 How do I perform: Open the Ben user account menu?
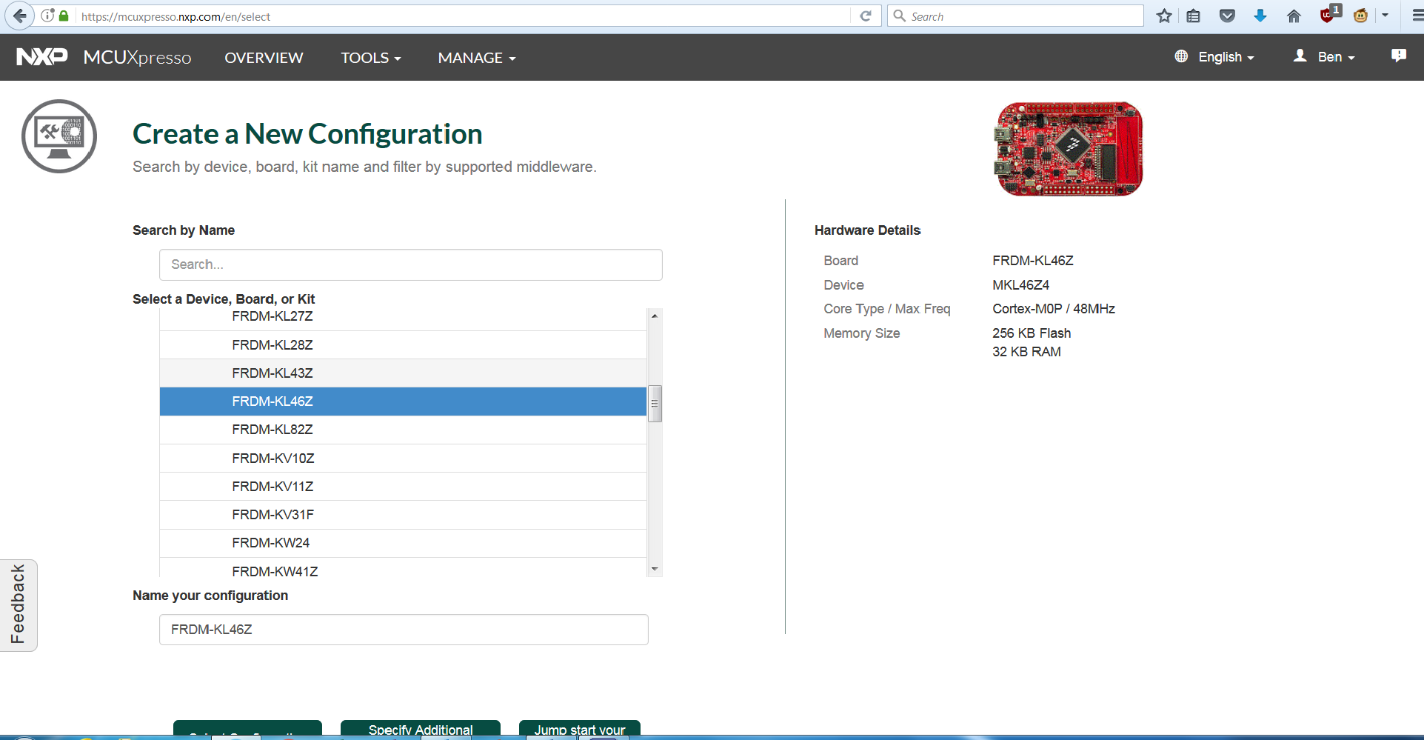coord(1324,57)
